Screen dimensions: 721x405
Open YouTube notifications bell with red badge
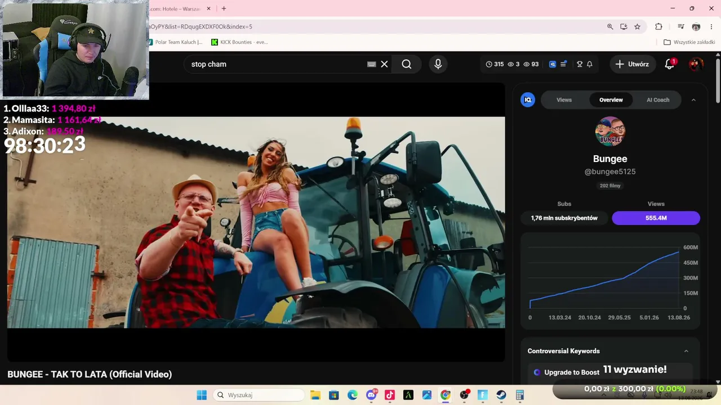(x=669, y=64)
